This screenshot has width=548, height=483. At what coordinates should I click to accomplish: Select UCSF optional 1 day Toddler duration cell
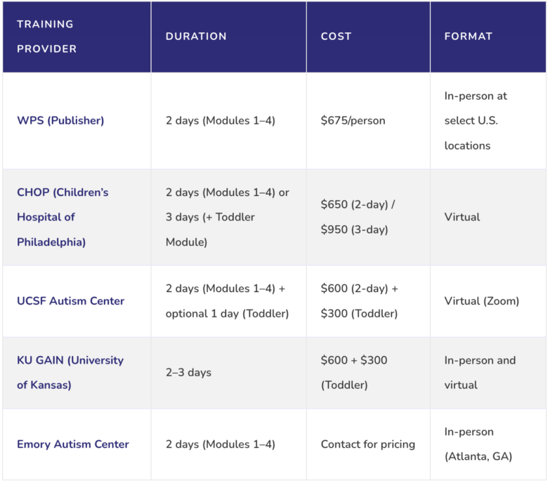(229, 301)
